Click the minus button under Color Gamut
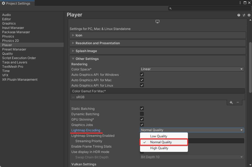 point(237,102)
